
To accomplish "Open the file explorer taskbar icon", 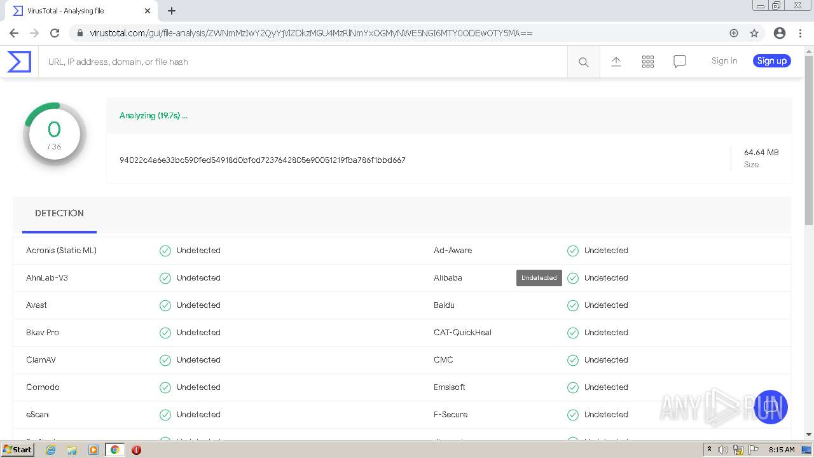I will [x=72, y=450].
